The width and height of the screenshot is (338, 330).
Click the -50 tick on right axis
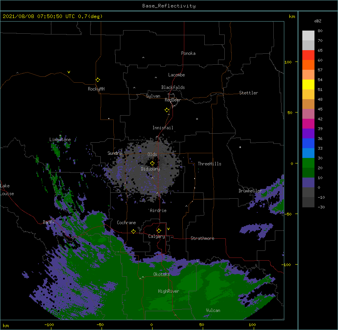click(x=288, y=214)
